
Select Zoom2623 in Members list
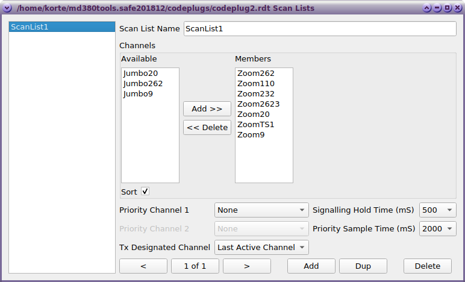pyautogui.click(x=258, y=104)
